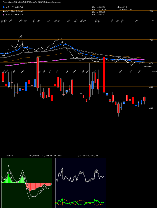Click the 'Pre C: 612.95' close value
157x208 pixels.
click(x=99, y=14)
